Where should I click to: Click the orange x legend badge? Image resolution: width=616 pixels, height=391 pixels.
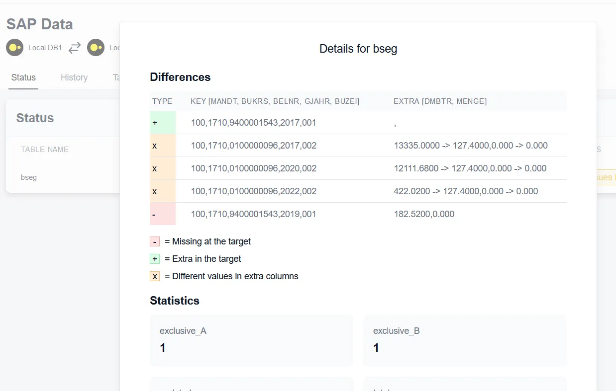(155, 277)
